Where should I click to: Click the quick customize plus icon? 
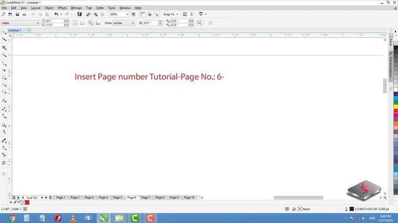pyautogui.click(x=210, y=23)
